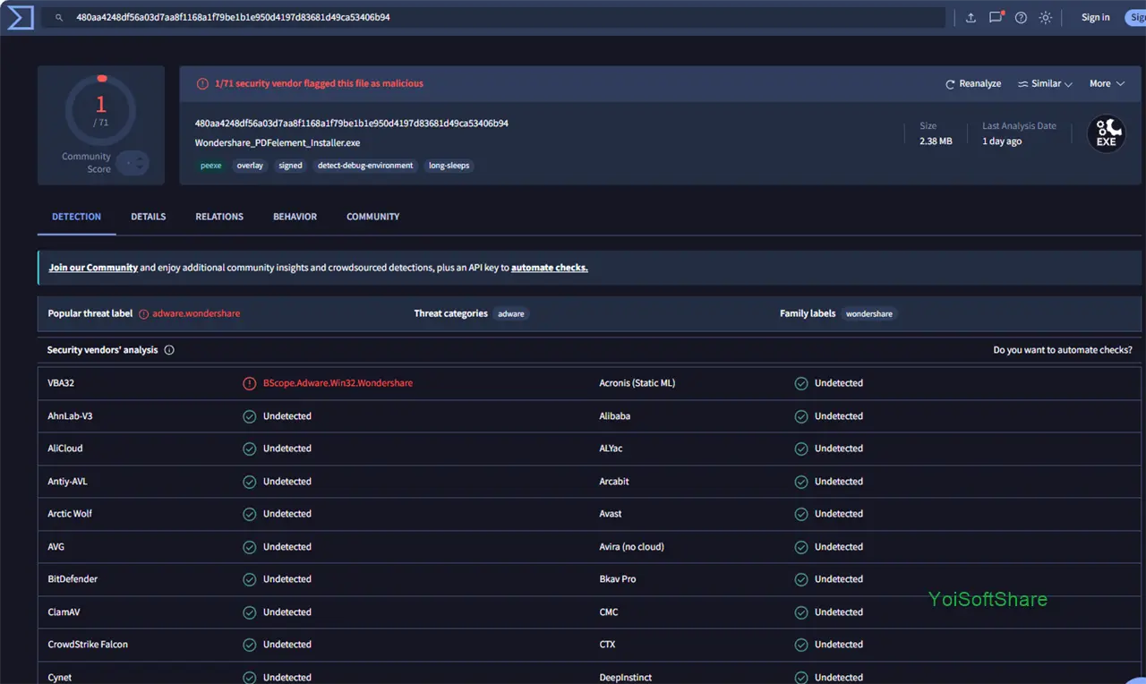Click the Reanalyze button
The height and width of the screenshot is (684, 1146).
tap(973, 83)
